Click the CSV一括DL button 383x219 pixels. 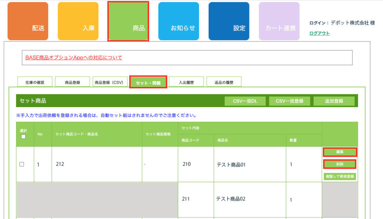click(x=245, y=101)
